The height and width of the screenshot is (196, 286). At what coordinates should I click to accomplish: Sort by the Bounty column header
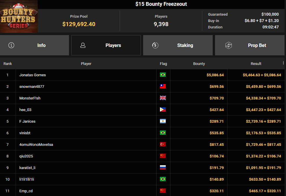[x=199, y=63]
